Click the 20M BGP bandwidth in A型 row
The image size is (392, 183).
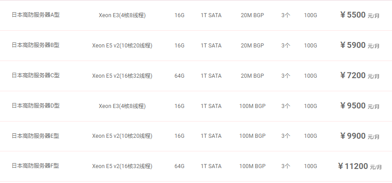pyautogui.click(x=252, y=15)
